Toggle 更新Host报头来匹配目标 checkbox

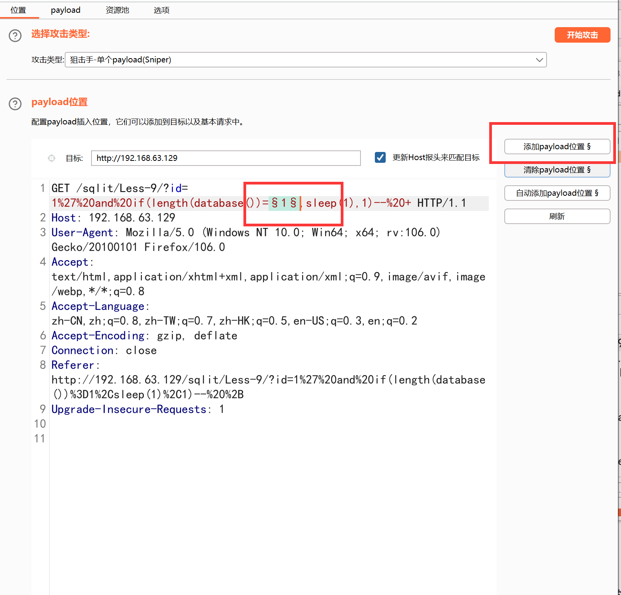click(x=380, y=157)
